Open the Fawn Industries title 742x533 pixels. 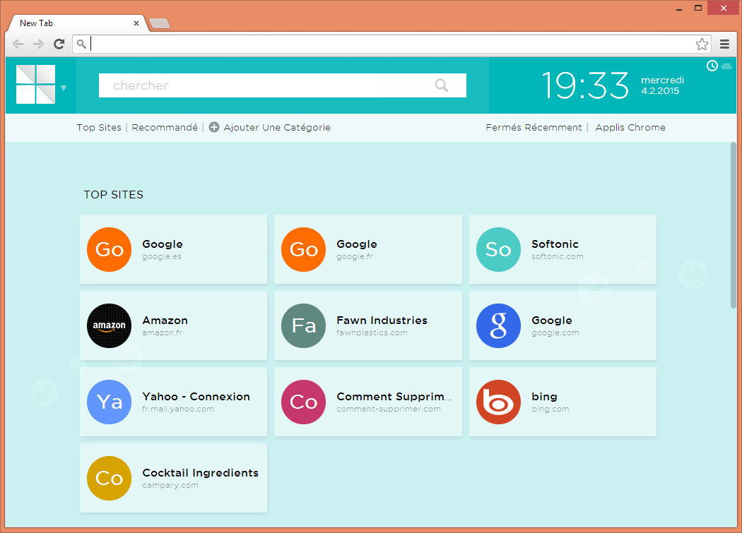click(382, 321)
